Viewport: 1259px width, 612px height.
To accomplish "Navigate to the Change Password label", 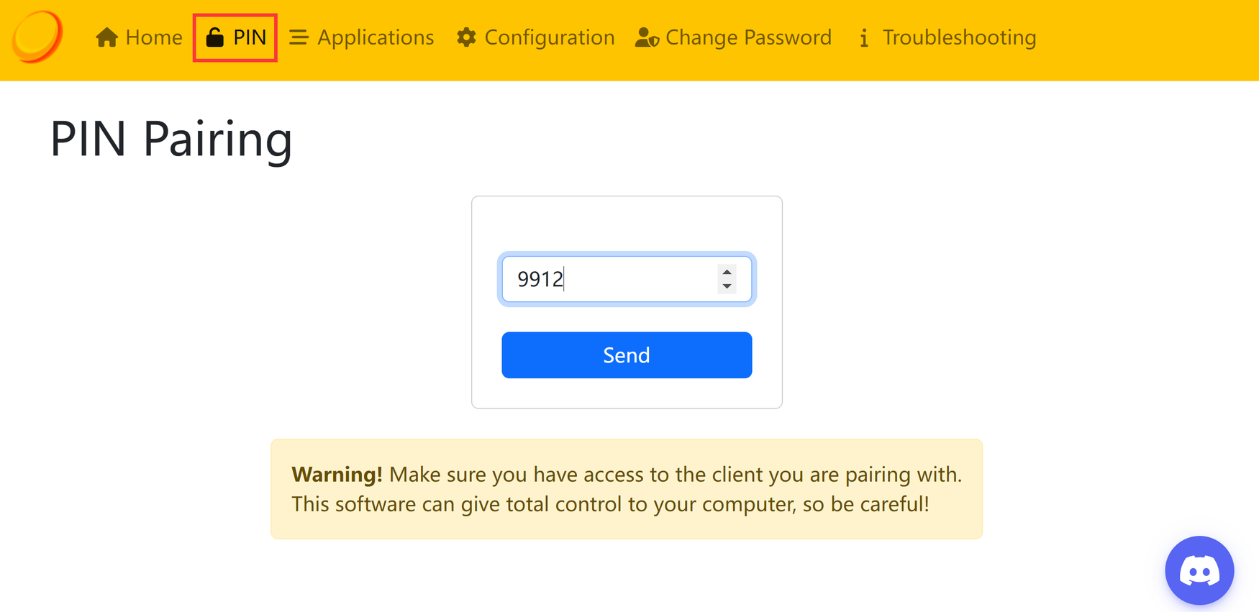I will [x=748, y=37].
